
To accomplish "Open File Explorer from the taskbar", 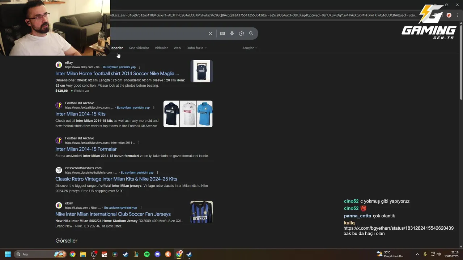I will pyautogui.click(x=83, y=254).
